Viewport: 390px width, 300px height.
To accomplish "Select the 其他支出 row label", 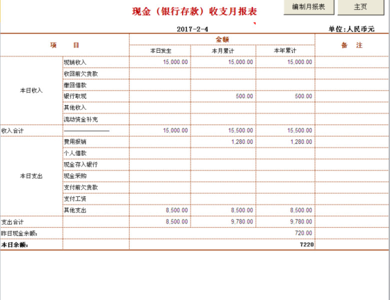I will click(75, 210).
